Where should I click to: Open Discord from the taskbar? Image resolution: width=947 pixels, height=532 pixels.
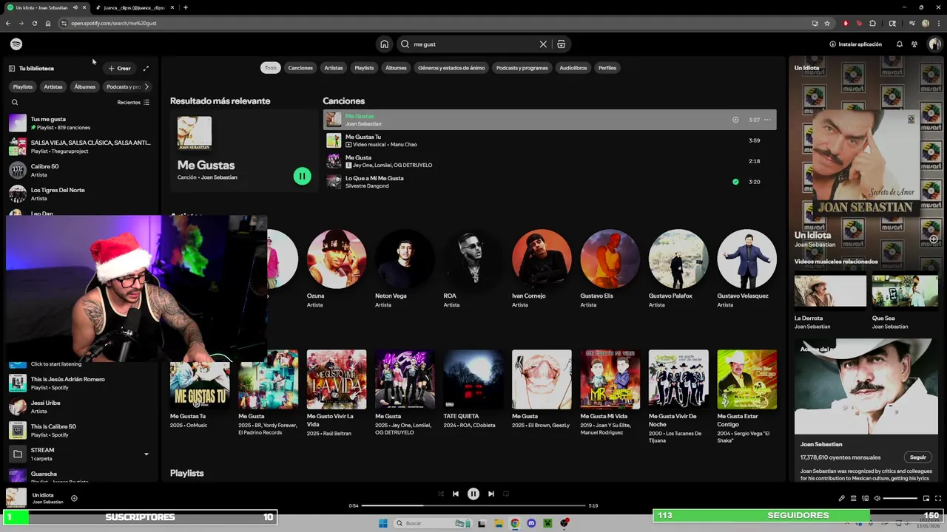point(531,523)
